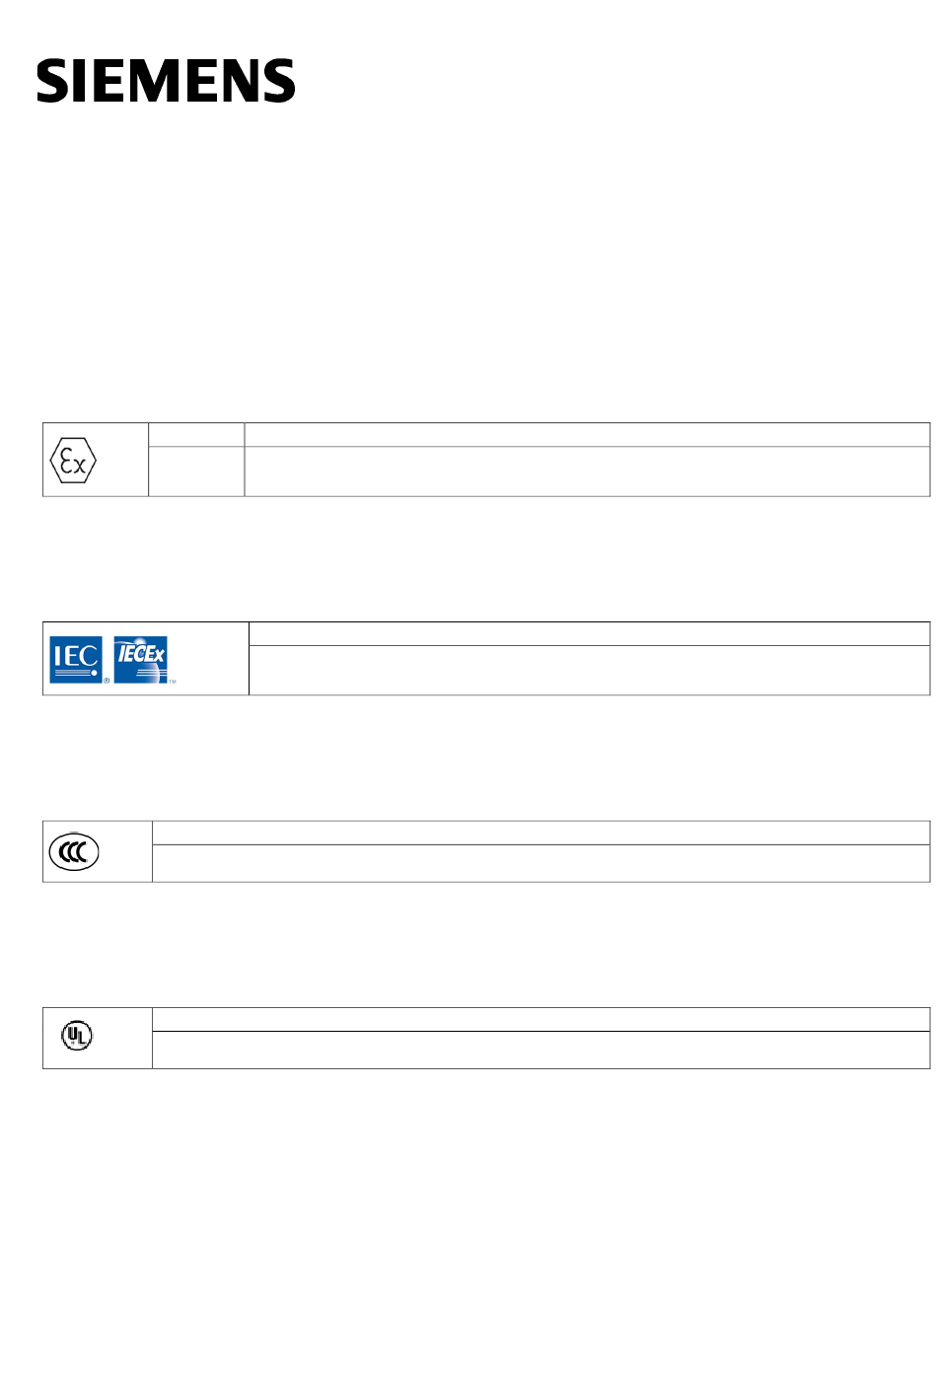The width and height of the screenshot is (937, 1378).
Task: Click the narrow header cell beside the Ex symbol
Action: tap(196, 435)
